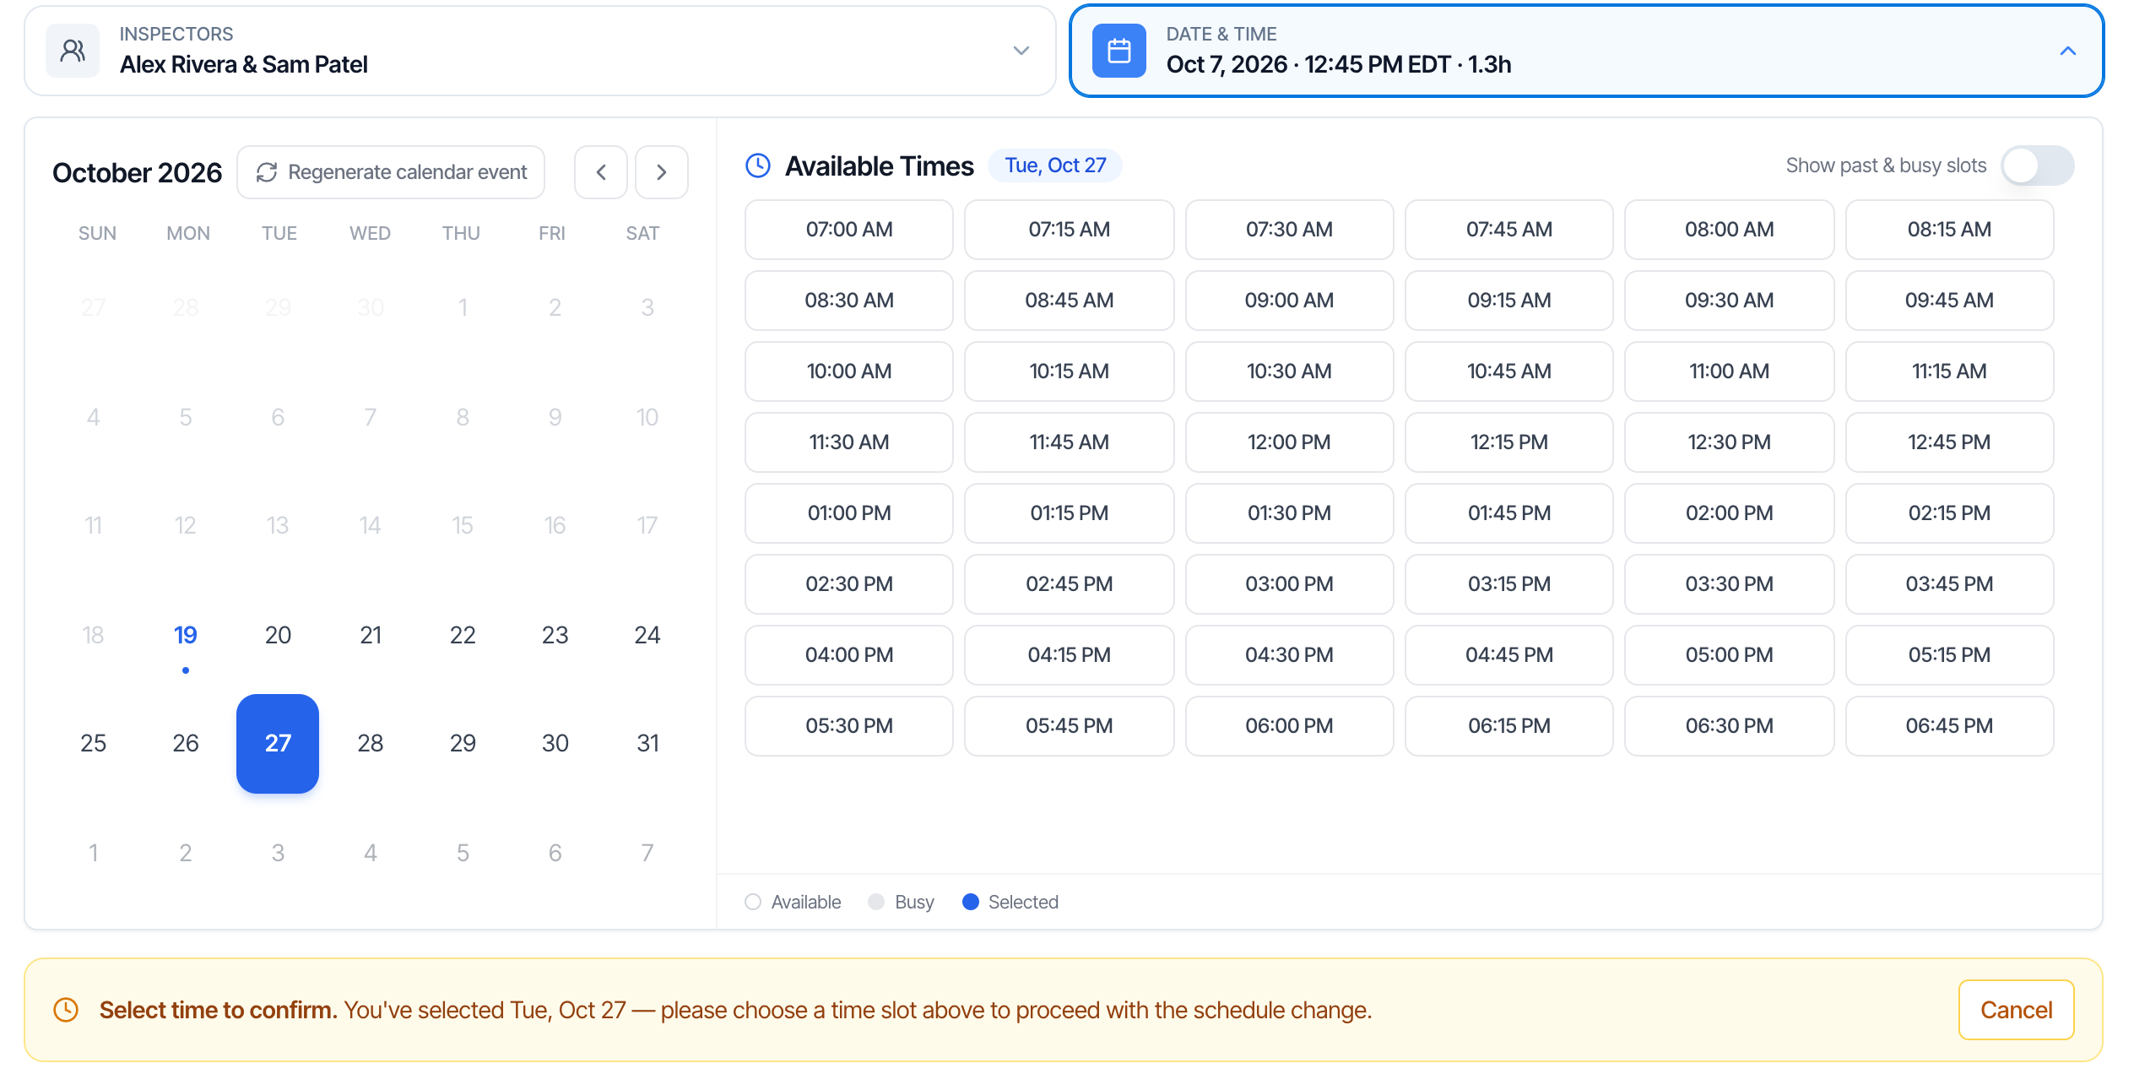The height and width of the screenshot is (1074, 2134).
Task: Click the October 2026 month heading
Action: pos(137,172)
